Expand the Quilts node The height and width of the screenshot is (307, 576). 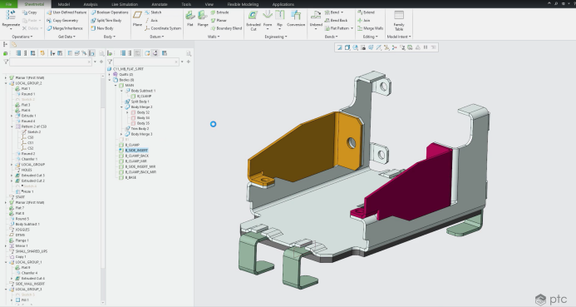point(110,74)
